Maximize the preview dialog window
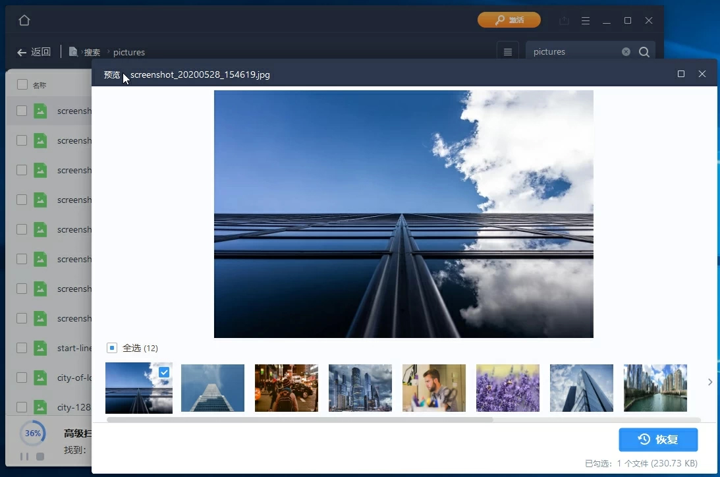720x477 pixels. click(681, 74)
